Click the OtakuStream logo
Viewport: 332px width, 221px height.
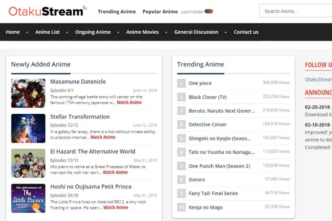48,11
